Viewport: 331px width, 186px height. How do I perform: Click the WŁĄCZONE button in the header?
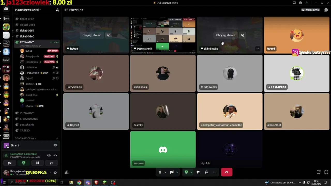click(311, 10)
